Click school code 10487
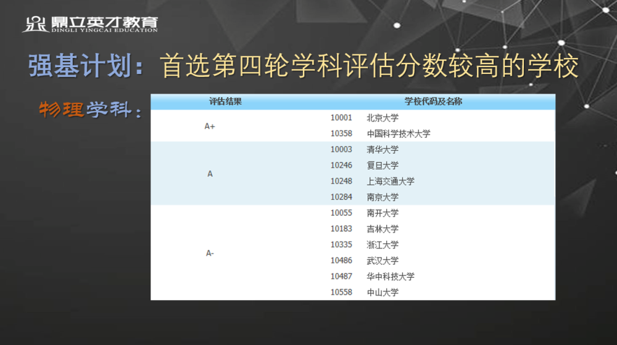Screen dimensions: 617x345 [341, 277]
